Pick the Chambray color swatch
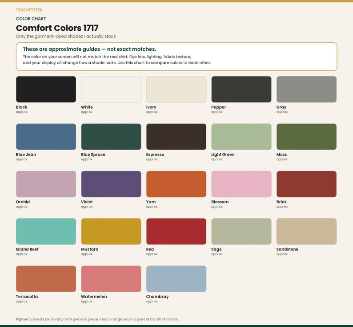Viewport: 353px width, 327px height. [x=176, y=279]
